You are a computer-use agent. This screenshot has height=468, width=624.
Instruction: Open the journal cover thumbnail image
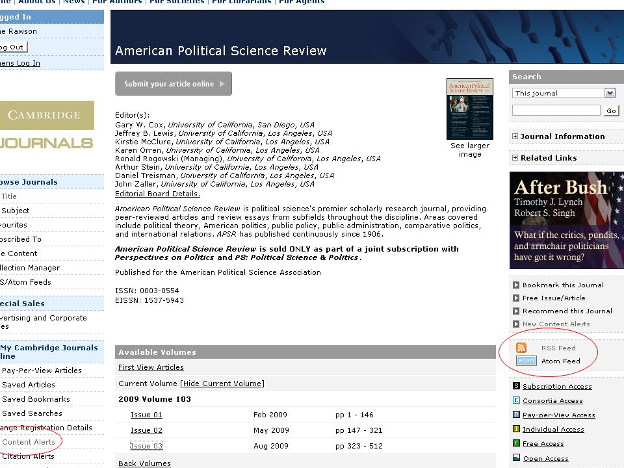pos(469,109)
